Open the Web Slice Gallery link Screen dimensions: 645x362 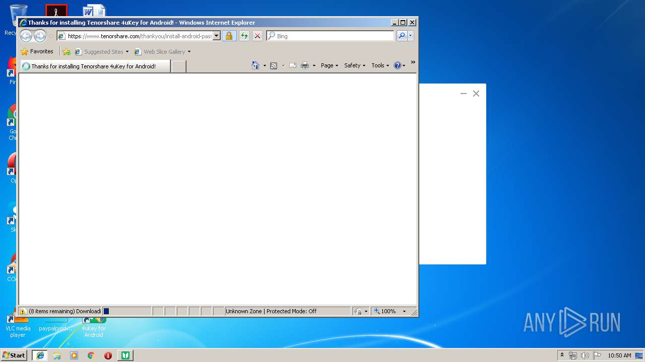tap(160, 51)
